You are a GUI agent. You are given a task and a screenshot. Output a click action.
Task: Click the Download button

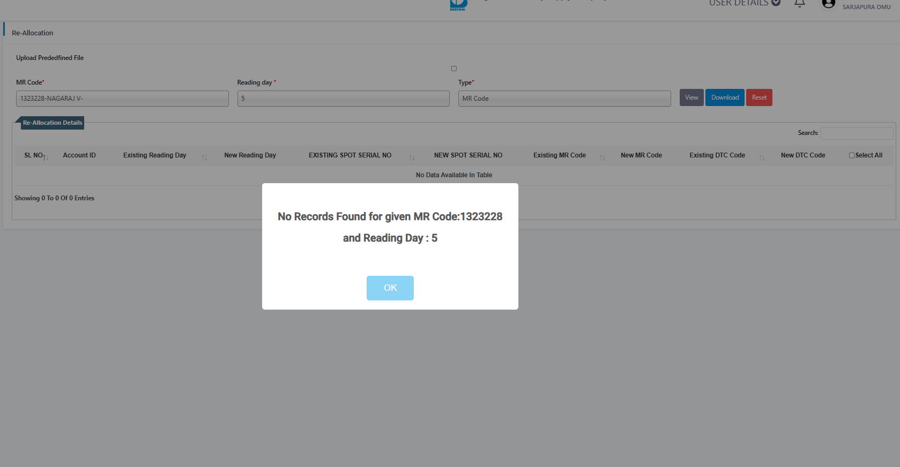[725, 97]
